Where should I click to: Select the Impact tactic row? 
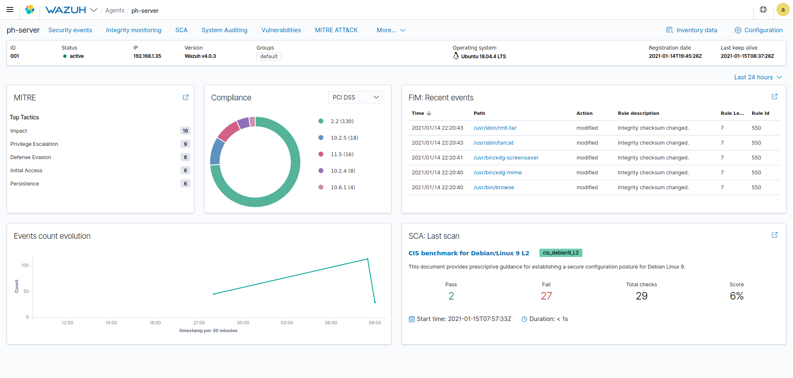(100, 131)
